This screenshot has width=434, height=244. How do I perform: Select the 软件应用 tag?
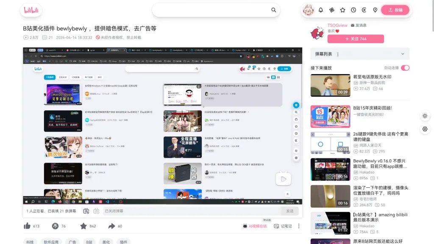[51, 242]
